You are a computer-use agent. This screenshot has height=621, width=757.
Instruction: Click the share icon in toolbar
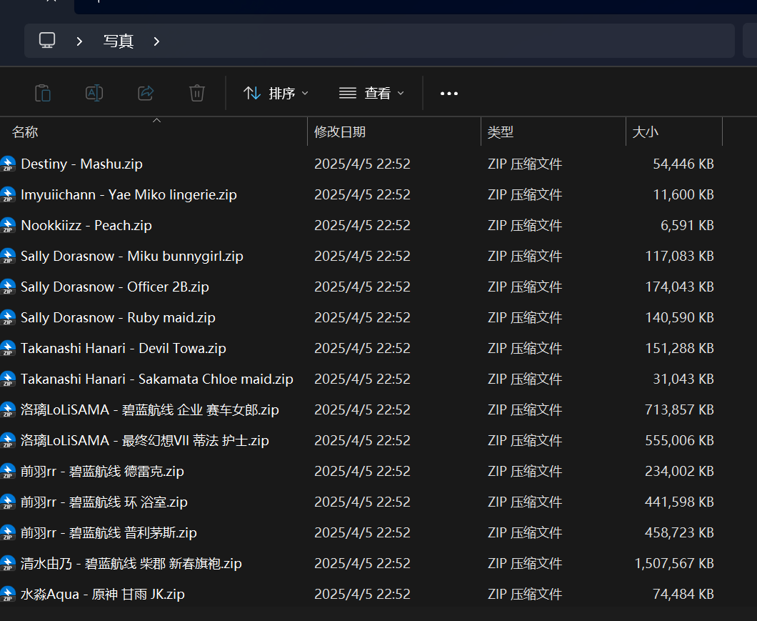click(x=146, y=93)
